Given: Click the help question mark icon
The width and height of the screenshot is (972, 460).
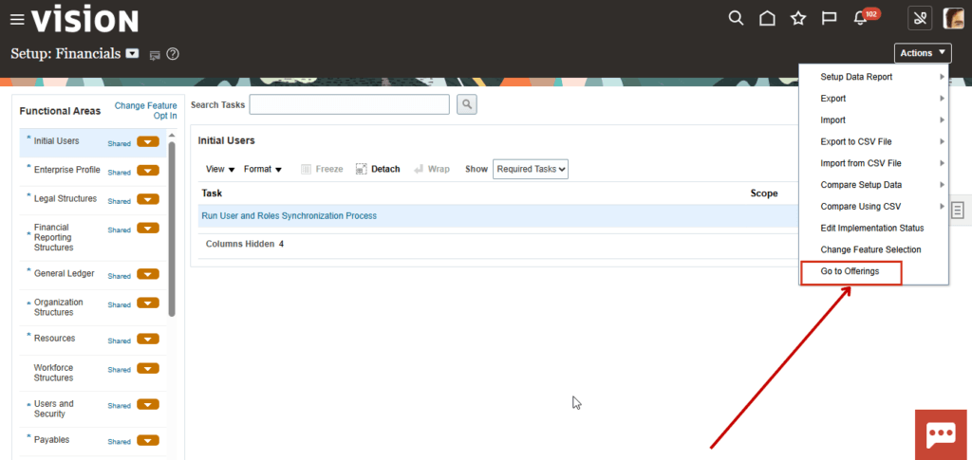Looking at the screenshot, I should pos(173,54).
